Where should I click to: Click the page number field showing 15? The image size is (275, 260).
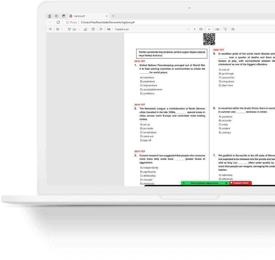[209, 29]
